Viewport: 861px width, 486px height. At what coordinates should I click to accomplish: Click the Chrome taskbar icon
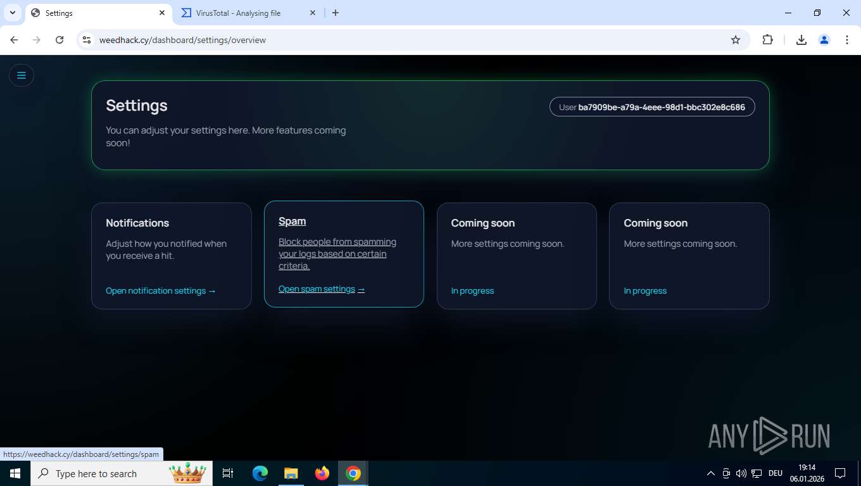coord(353,473)
